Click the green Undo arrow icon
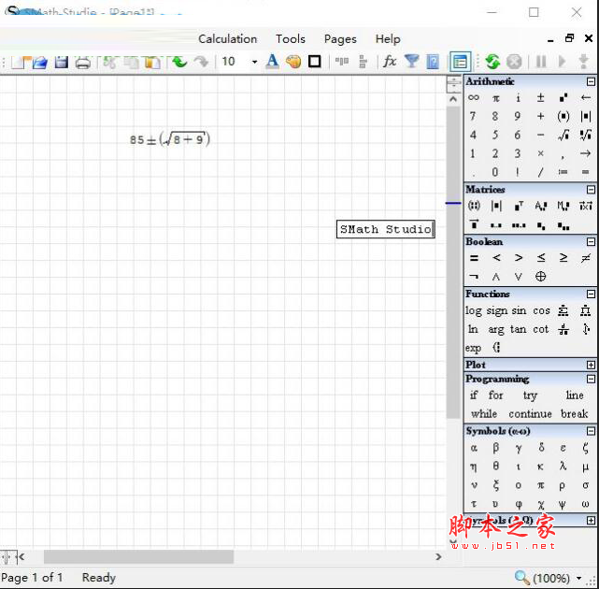 coord(178,62)
